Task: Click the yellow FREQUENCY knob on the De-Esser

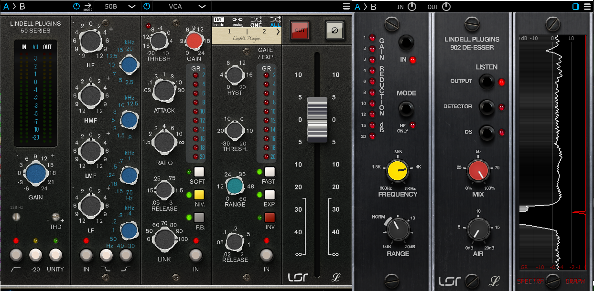Action: 398,172
